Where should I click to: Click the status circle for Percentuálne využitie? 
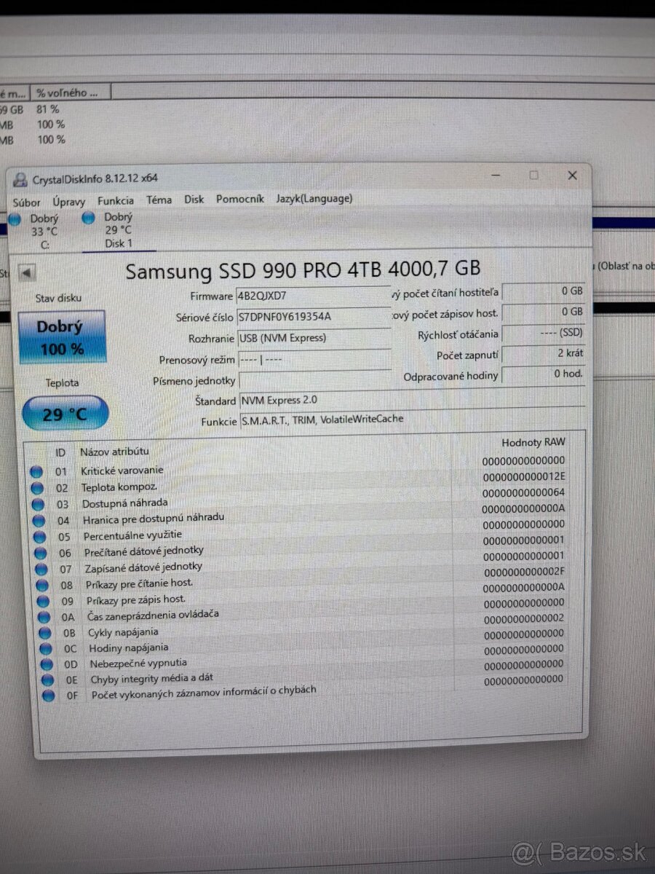tap(40, 537)
